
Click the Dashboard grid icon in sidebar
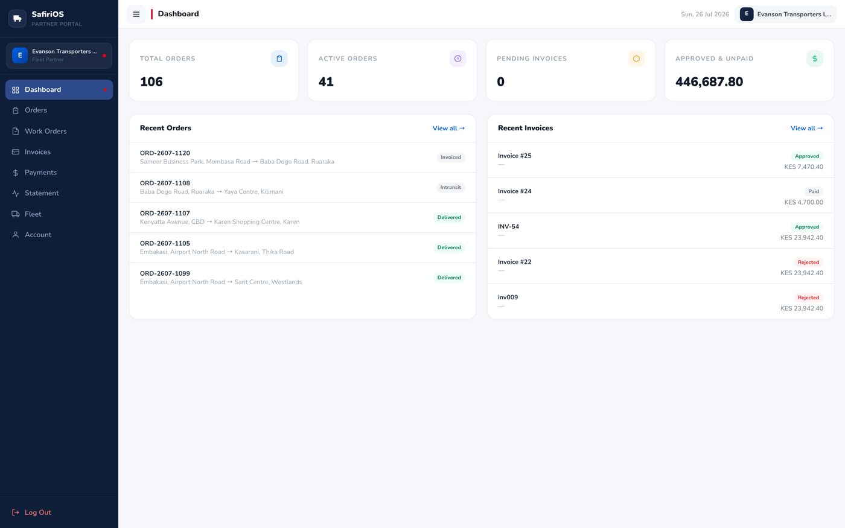(16, 90)
